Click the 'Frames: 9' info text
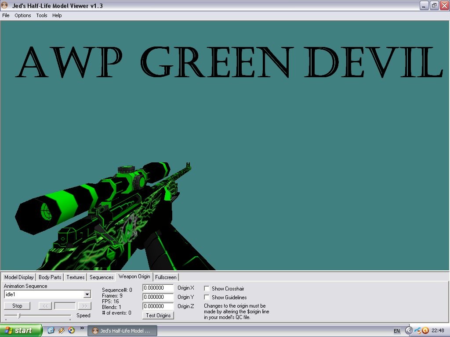This screenshot has height=337, width=450. click(112, 296)
